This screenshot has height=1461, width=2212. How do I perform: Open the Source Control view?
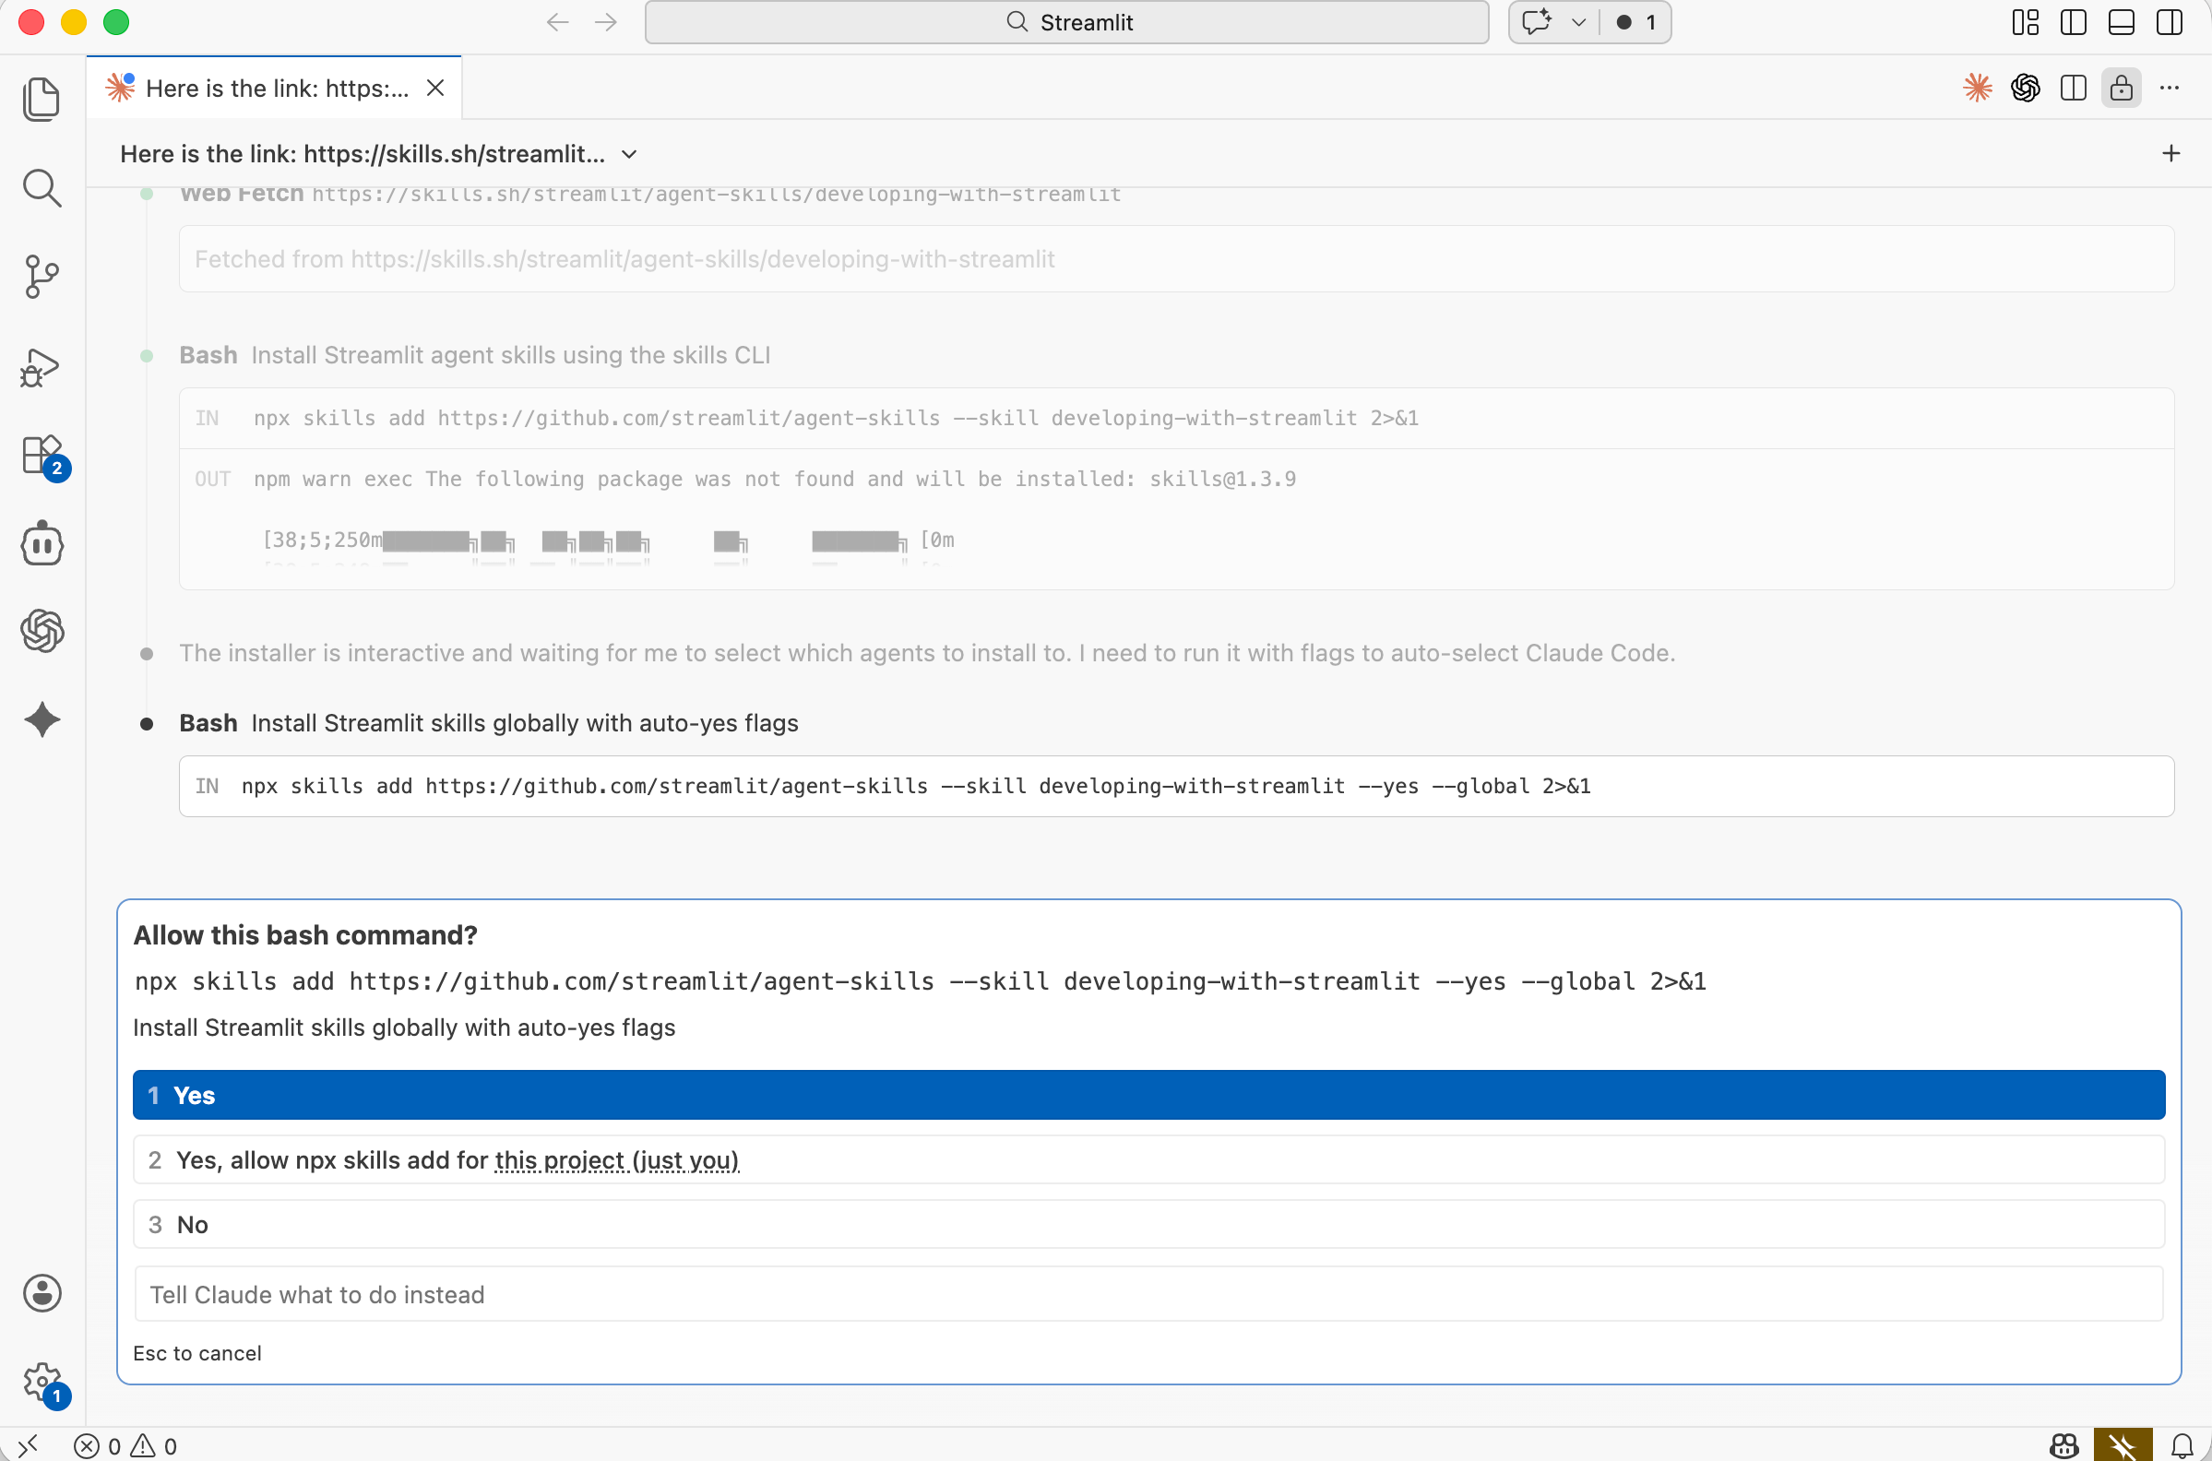(x=42, y=277)
